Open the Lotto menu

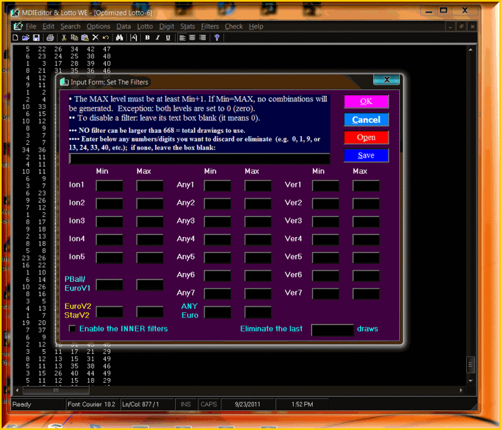(145, 26)
